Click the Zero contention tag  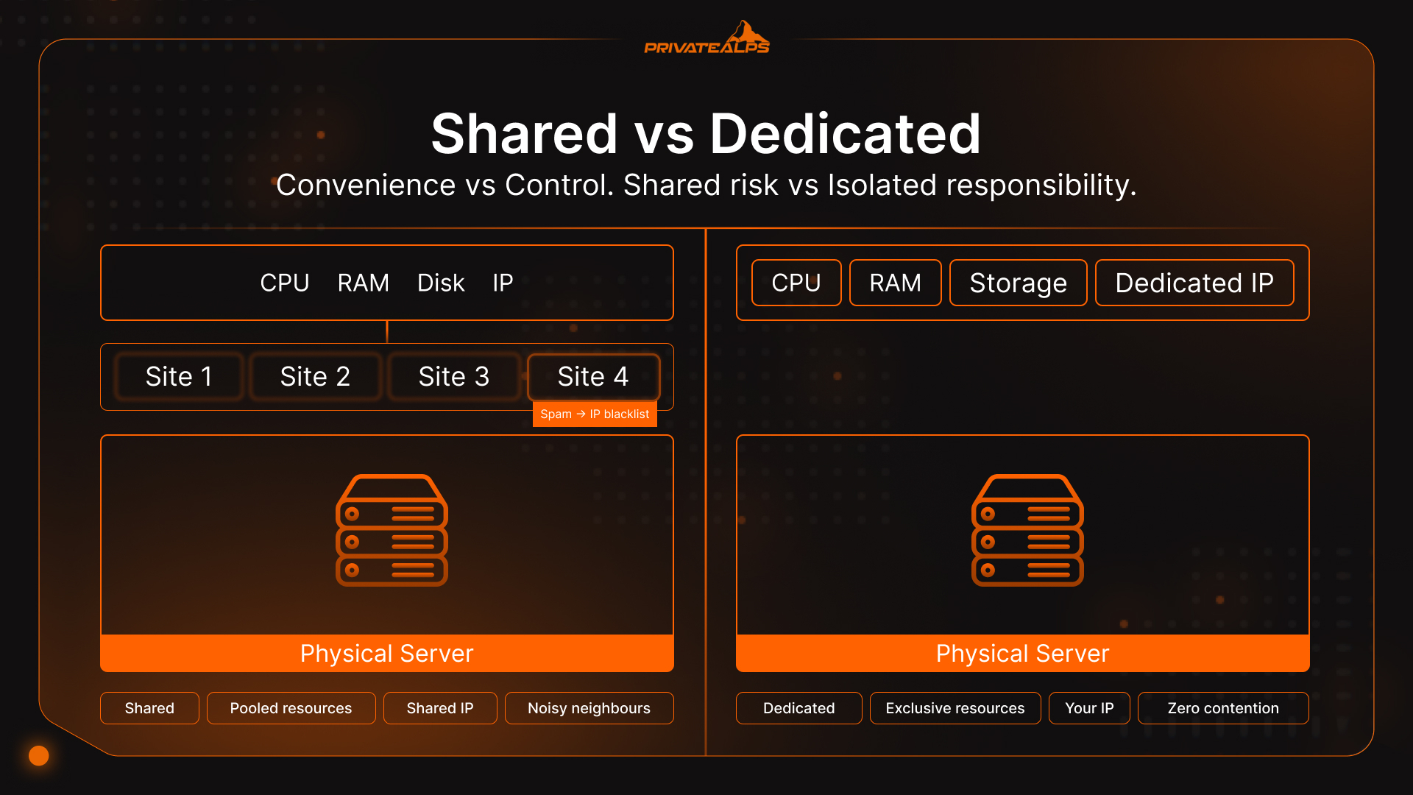[x=1222, y=708]
